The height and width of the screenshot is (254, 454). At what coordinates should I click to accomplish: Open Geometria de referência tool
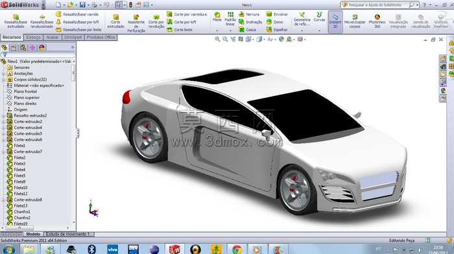point(302,19)
